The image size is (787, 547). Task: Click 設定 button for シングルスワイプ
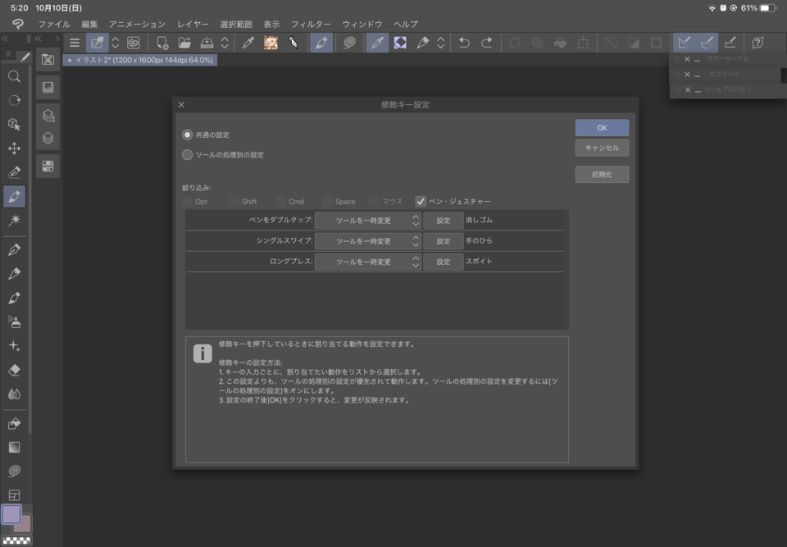click(444, 241)
